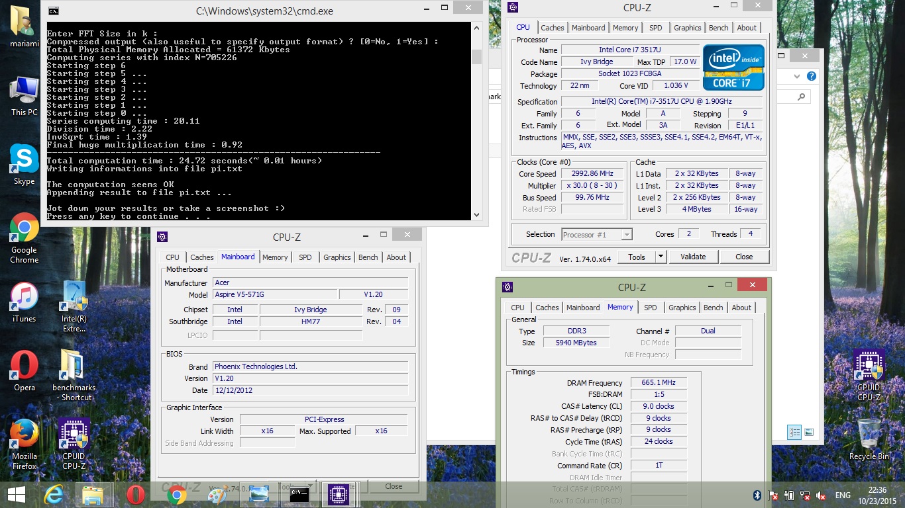Image resolution: width=905 pixels, height=508 pixels.
Task: Click the Aspire V5-571G model field
Action: (275, 294)
